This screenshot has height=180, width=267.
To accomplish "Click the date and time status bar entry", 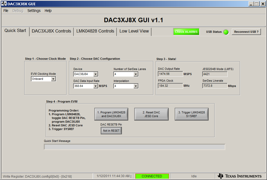I will click(114, 176).
